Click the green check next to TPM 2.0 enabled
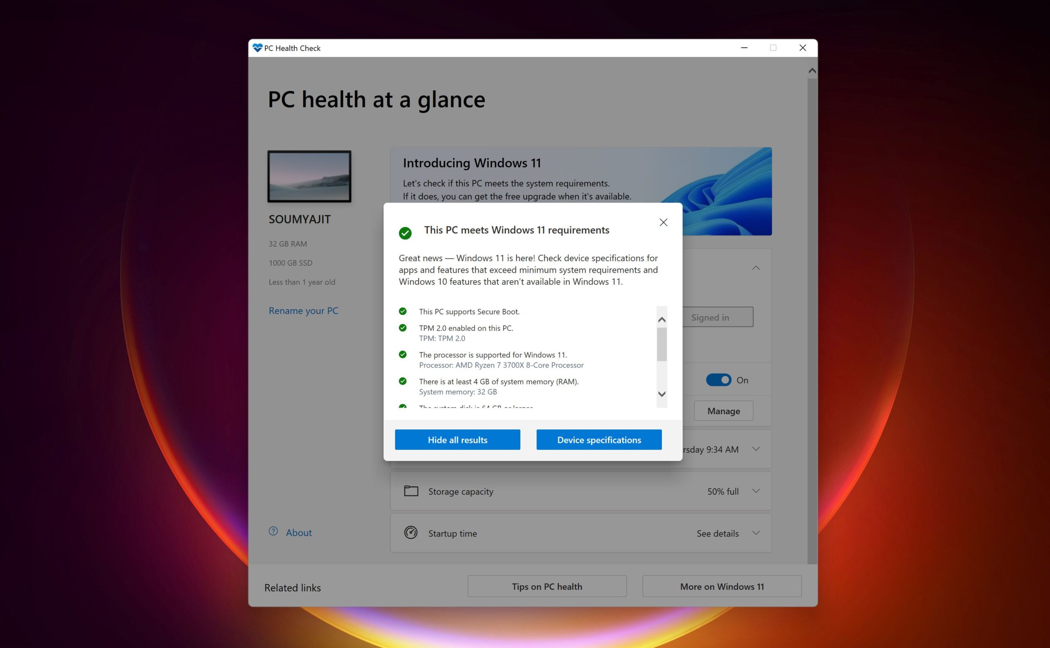This screenshot has height=648, width=1050. [402, 327]
